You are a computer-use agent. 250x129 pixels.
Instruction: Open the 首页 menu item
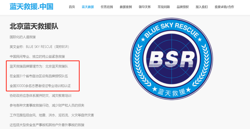pyautogui.click(x=72, y=7)
